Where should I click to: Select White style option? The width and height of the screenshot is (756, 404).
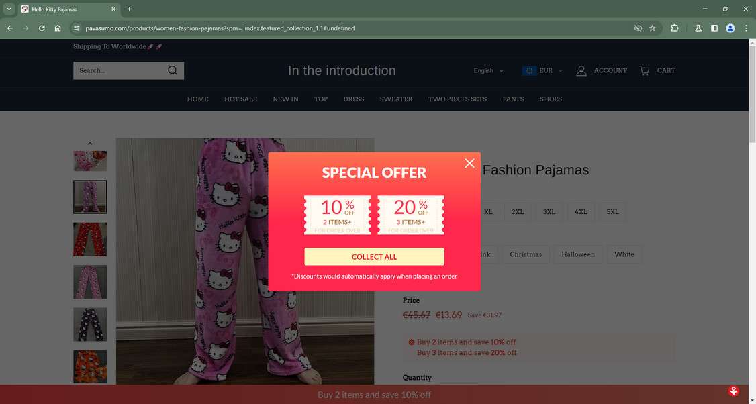pyautogui.click(x=624, y=254)
